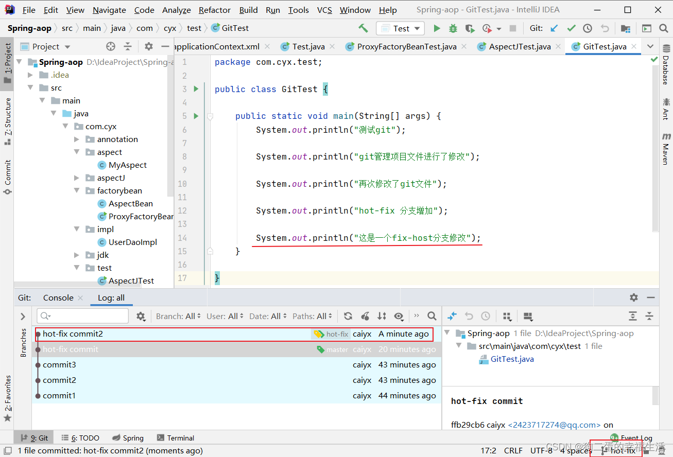Collapse all in Project panel

pyautogui.click(x=128, y=46)
